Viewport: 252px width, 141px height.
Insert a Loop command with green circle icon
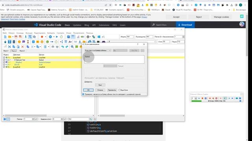[x=47, y=42]
